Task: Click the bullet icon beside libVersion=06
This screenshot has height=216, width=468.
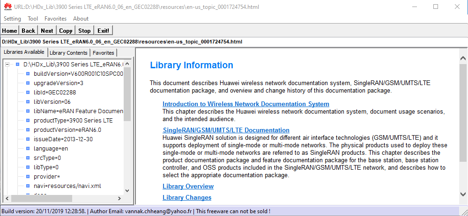Action: pyautogui.click(x=28, y=101)
